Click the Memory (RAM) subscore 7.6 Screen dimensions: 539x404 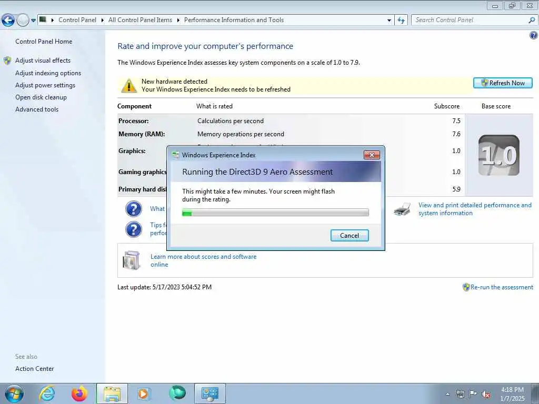point(456,134)
